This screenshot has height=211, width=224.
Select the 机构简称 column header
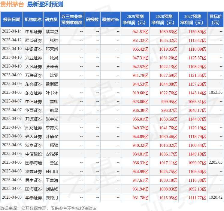(33, 19)
